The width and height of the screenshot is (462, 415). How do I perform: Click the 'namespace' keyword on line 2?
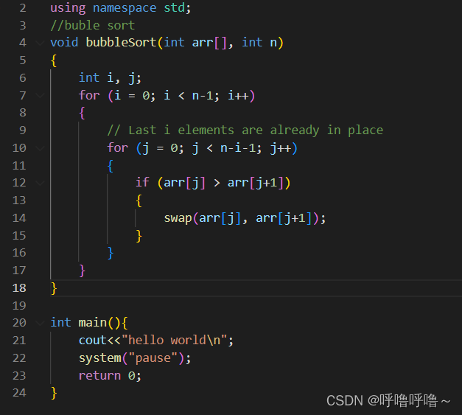click(x=125, y=8)
